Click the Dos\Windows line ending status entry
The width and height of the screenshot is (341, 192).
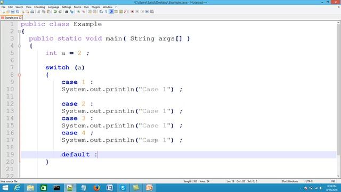pos(290,181)
